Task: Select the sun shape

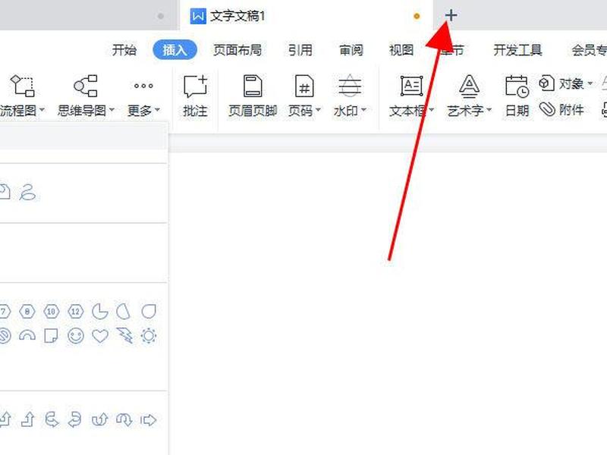Action: coord(149,336)
